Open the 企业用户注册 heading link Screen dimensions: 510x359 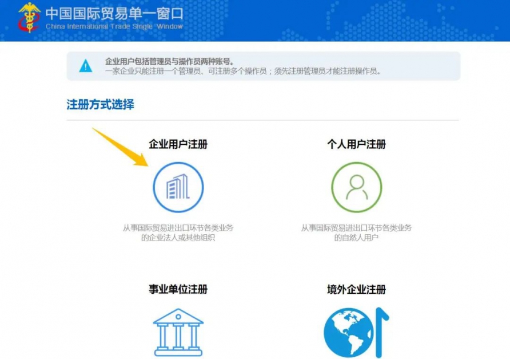[x=178, y=144]
